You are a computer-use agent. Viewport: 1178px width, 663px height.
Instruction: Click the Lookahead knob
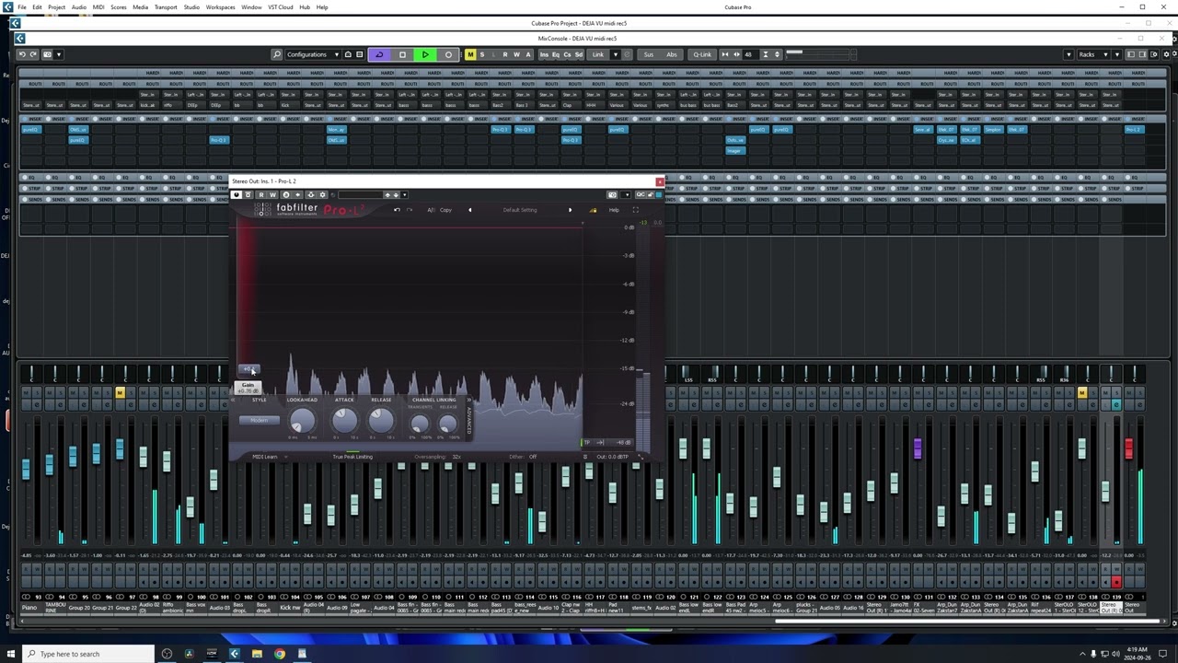tap(301, 422)
